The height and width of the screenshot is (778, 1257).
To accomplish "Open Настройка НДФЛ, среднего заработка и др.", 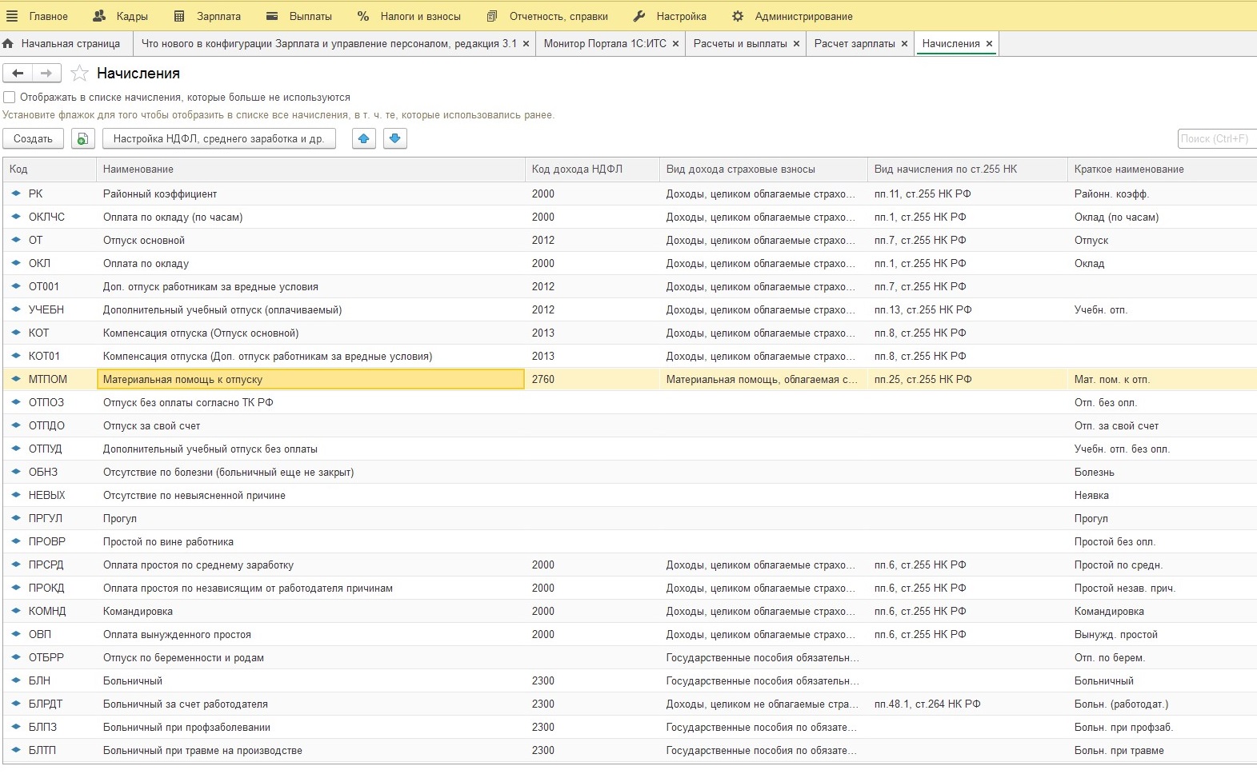I will pyautogui.click(x=219, y=139).
